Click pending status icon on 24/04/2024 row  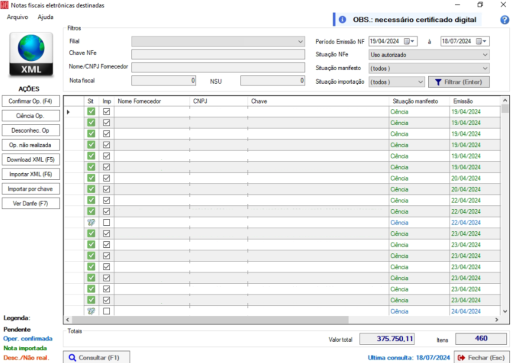click(91, 311)
